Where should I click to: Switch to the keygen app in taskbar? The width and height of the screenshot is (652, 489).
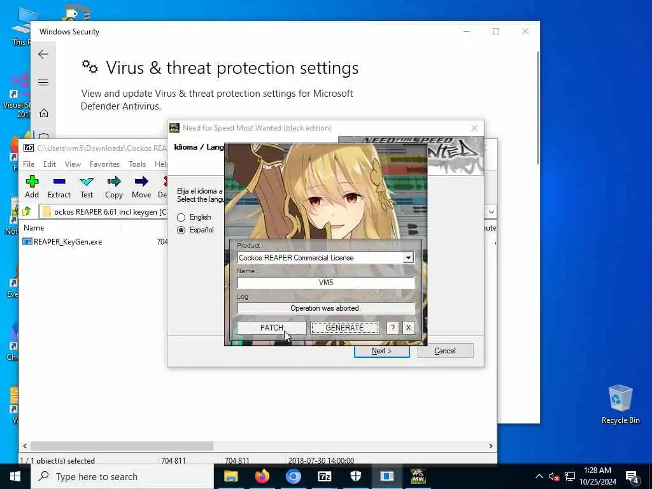point(386,476)
